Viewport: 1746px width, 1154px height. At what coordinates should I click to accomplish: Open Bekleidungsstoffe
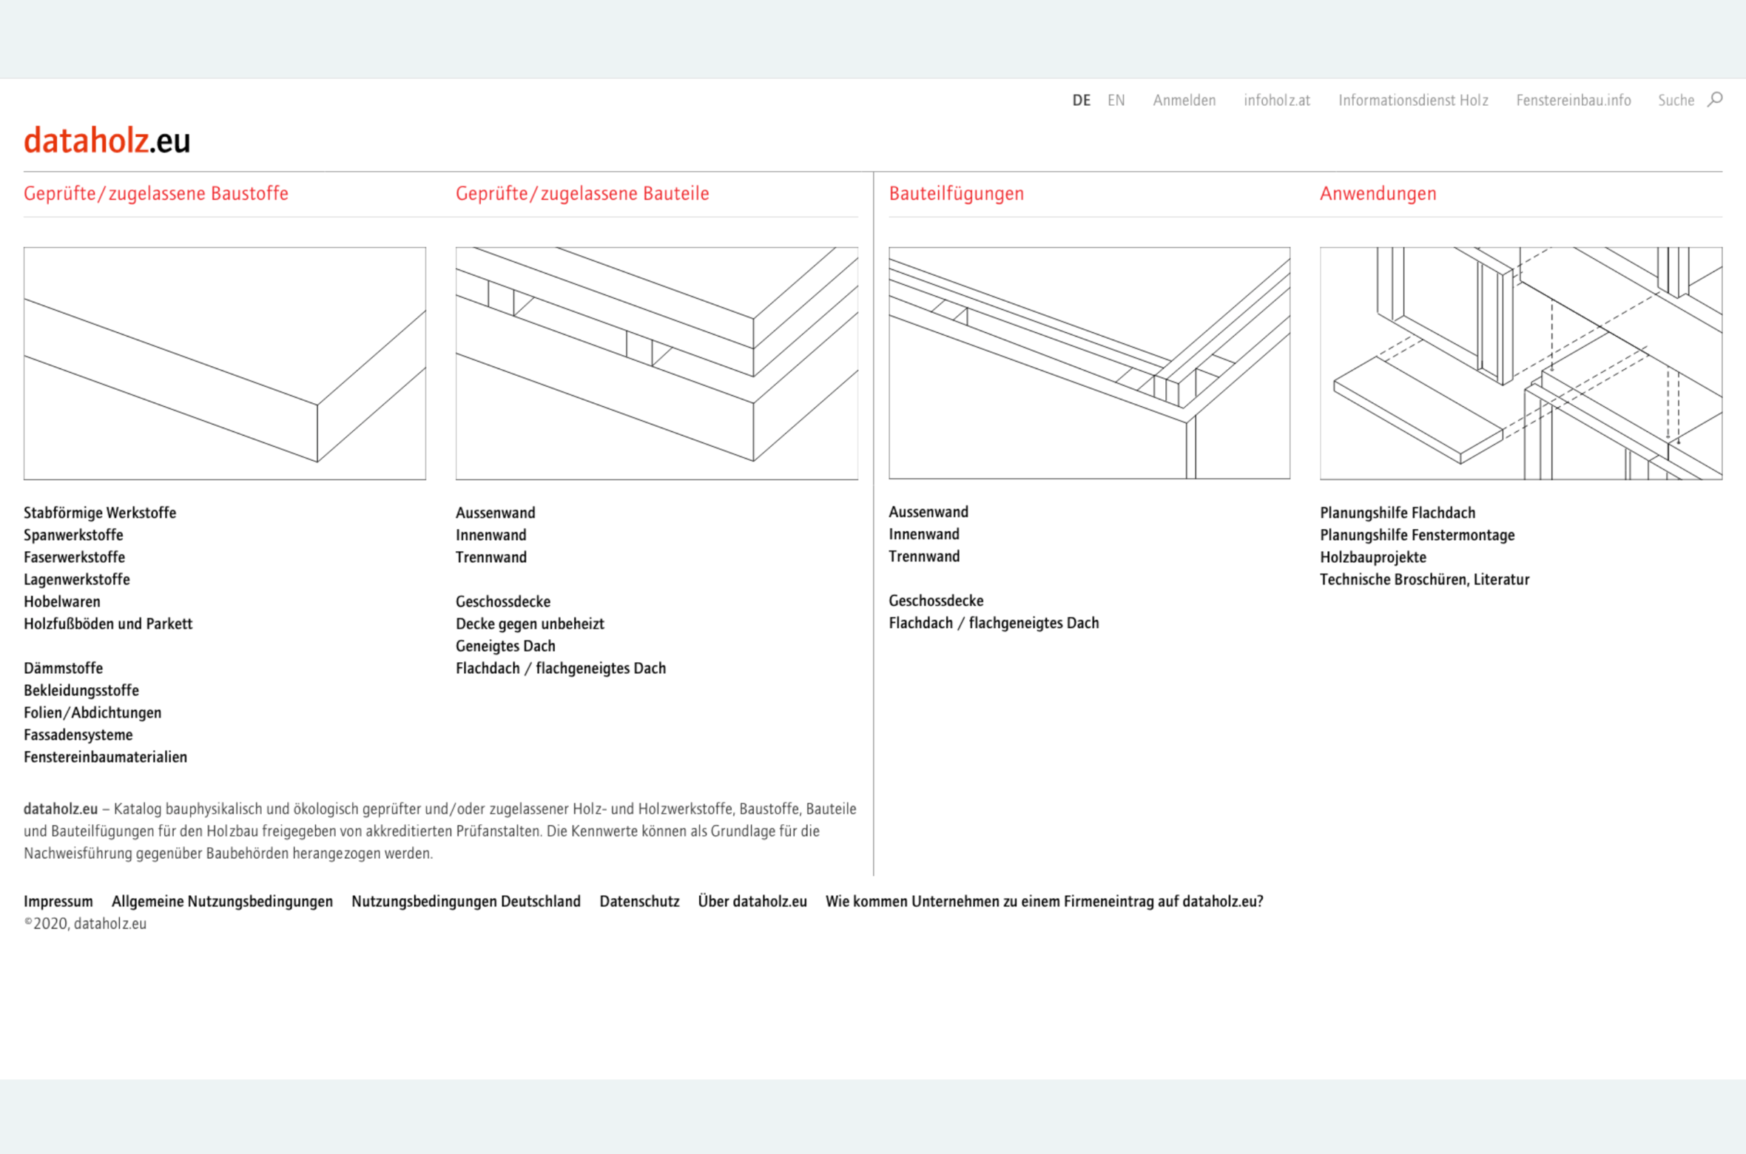81,690
